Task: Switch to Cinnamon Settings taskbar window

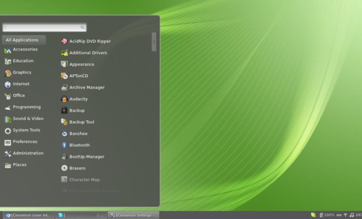Action: tap(133, 215)
